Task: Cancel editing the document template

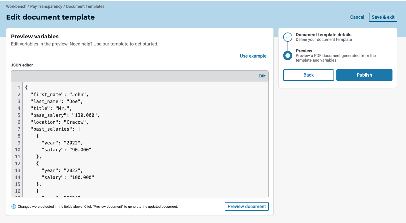Action: tap(357, 17)
